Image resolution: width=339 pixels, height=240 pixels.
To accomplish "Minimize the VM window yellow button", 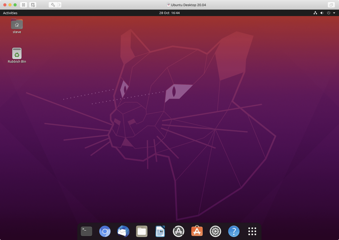I will [10, 5].
